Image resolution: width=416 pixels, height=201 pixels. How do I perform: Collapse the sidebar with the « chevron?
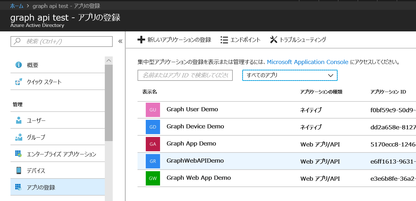tap(120, 41)
